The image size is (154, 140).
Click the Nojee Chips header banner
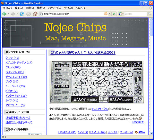click(75, 32)
